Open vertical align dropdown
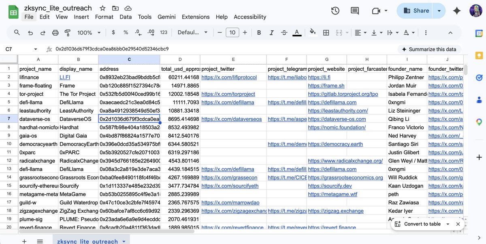Viewport: 486px width, 244px height. 376,32
